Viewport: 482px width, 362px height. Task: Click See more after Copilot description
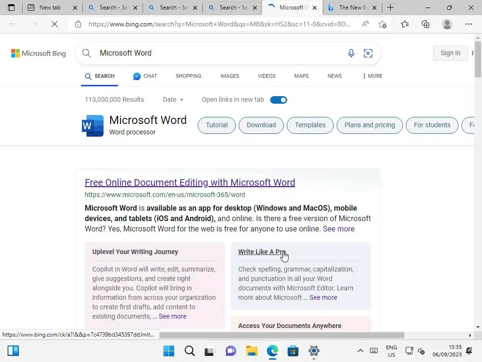click(x=172, y=316)
